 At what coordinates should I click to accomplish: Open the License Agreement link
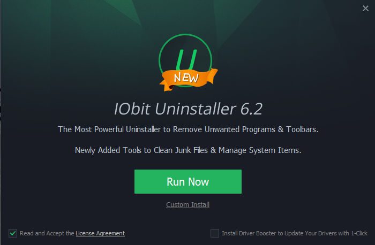[100, 233]
